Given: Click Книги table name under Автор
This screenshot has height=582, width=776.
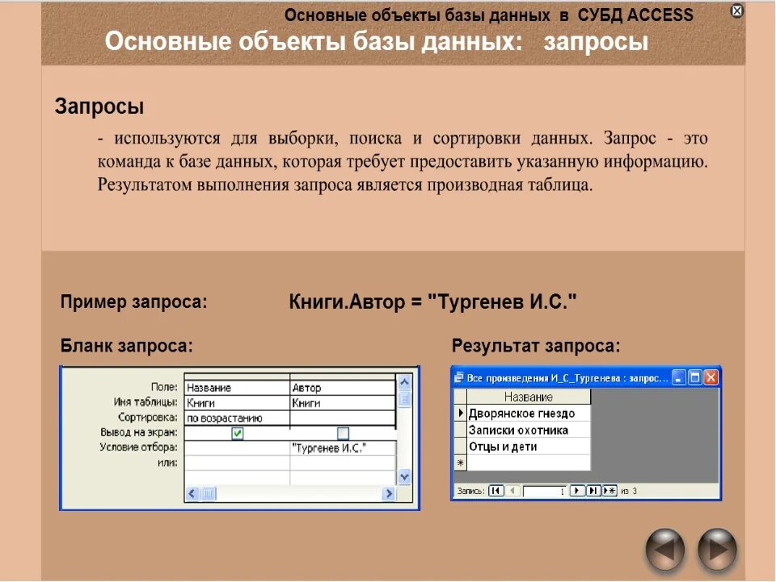Looking at the screenshot, I should pos(343,403).
